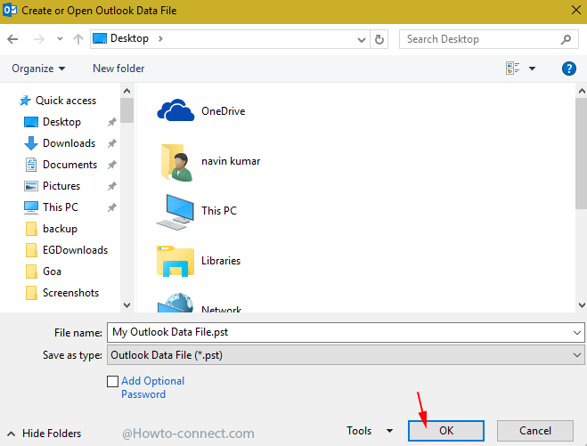Go back using the back arrow
The image size is (587, 446).
point(12,39)
